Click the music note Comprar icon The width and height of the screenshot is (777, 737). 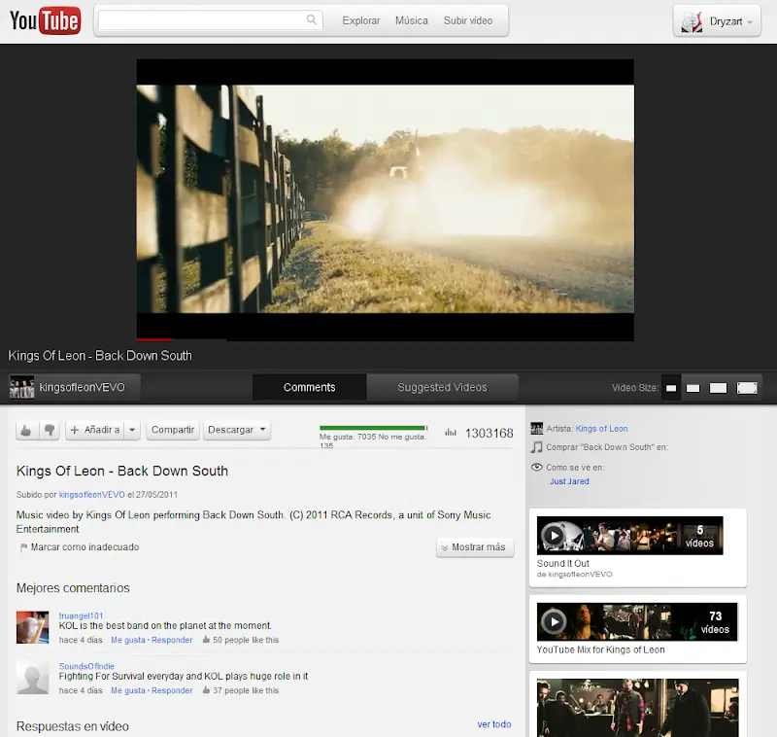coord(537,447)
